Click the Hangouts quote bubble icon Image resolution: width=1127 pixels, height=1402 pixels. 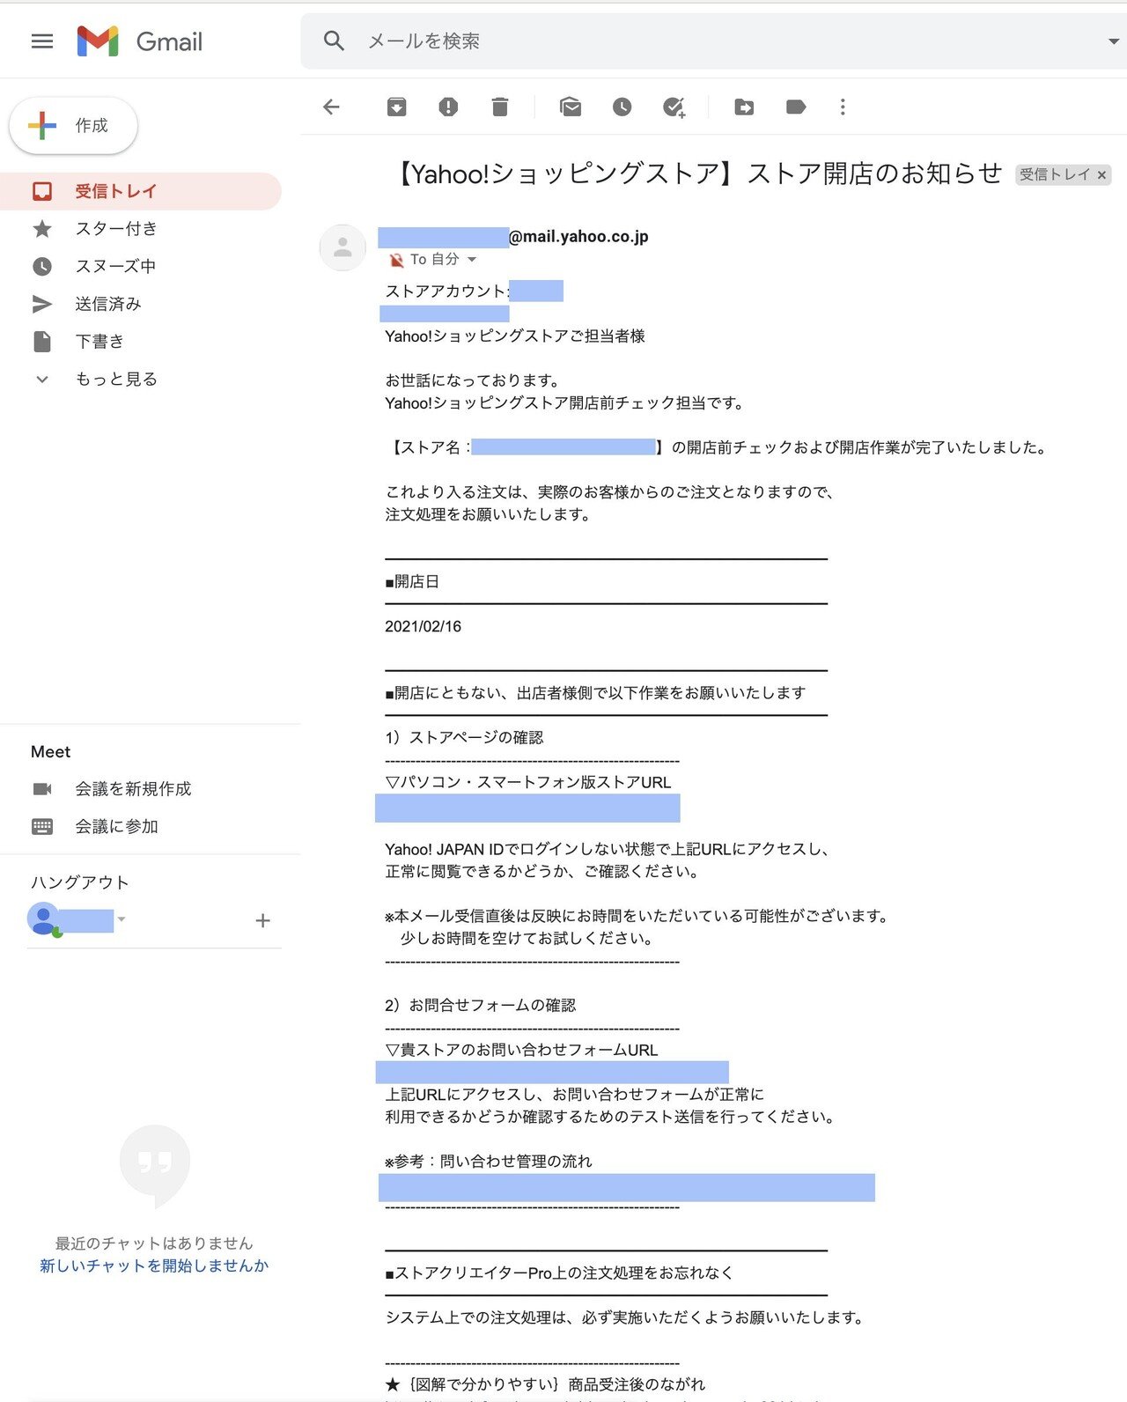(x=155, y=1166)
